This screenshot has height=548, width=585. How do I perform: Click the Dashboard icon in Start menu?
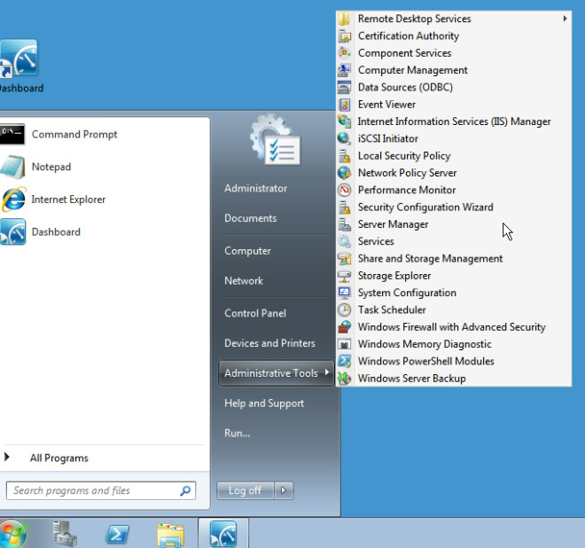coord(55,232)
